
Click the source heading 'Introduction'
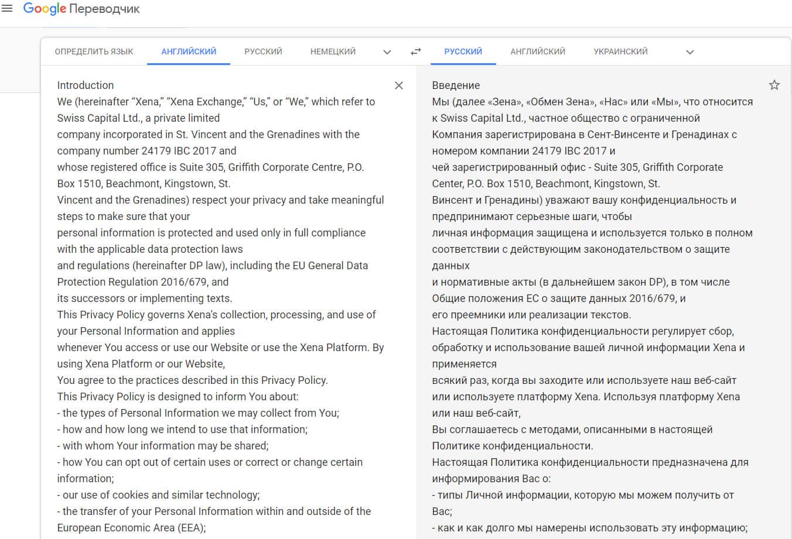coord(86,85)
